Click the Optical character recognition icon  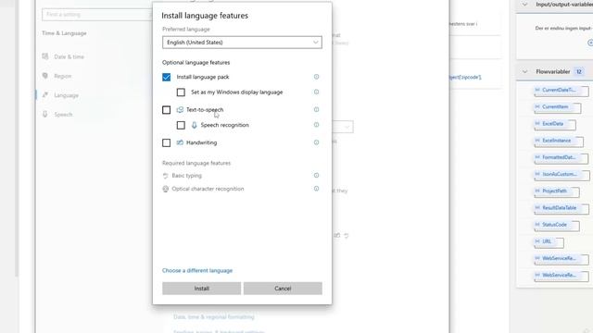pyautogui.click(x=165, y=189)
